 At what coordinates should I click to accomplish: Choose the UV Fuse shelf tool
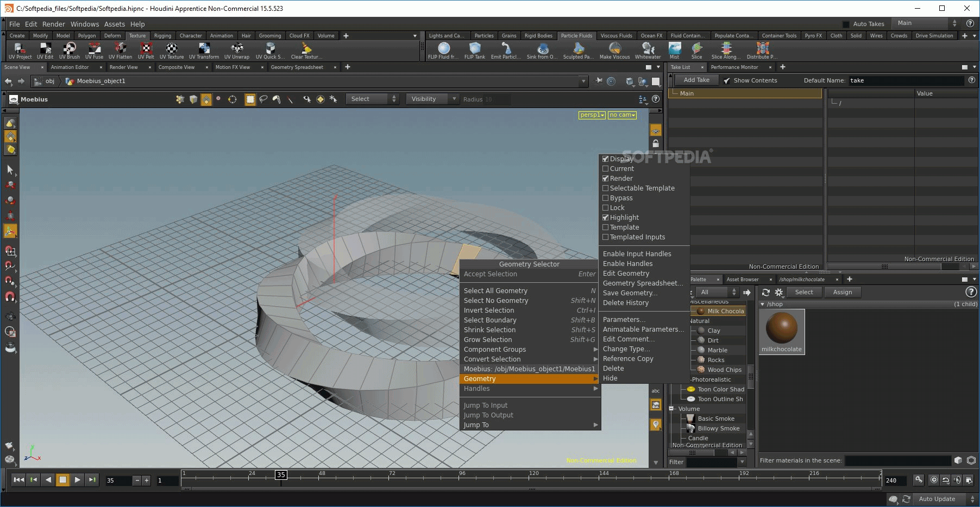coord(94,51)
